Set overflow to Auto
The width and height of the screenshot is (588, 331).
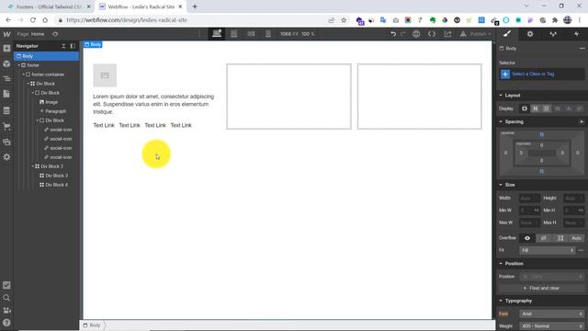point(576,238)
